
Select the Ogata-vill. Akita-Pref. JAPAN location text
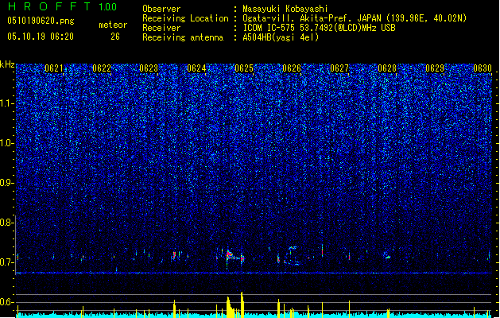tap(355, 18)
